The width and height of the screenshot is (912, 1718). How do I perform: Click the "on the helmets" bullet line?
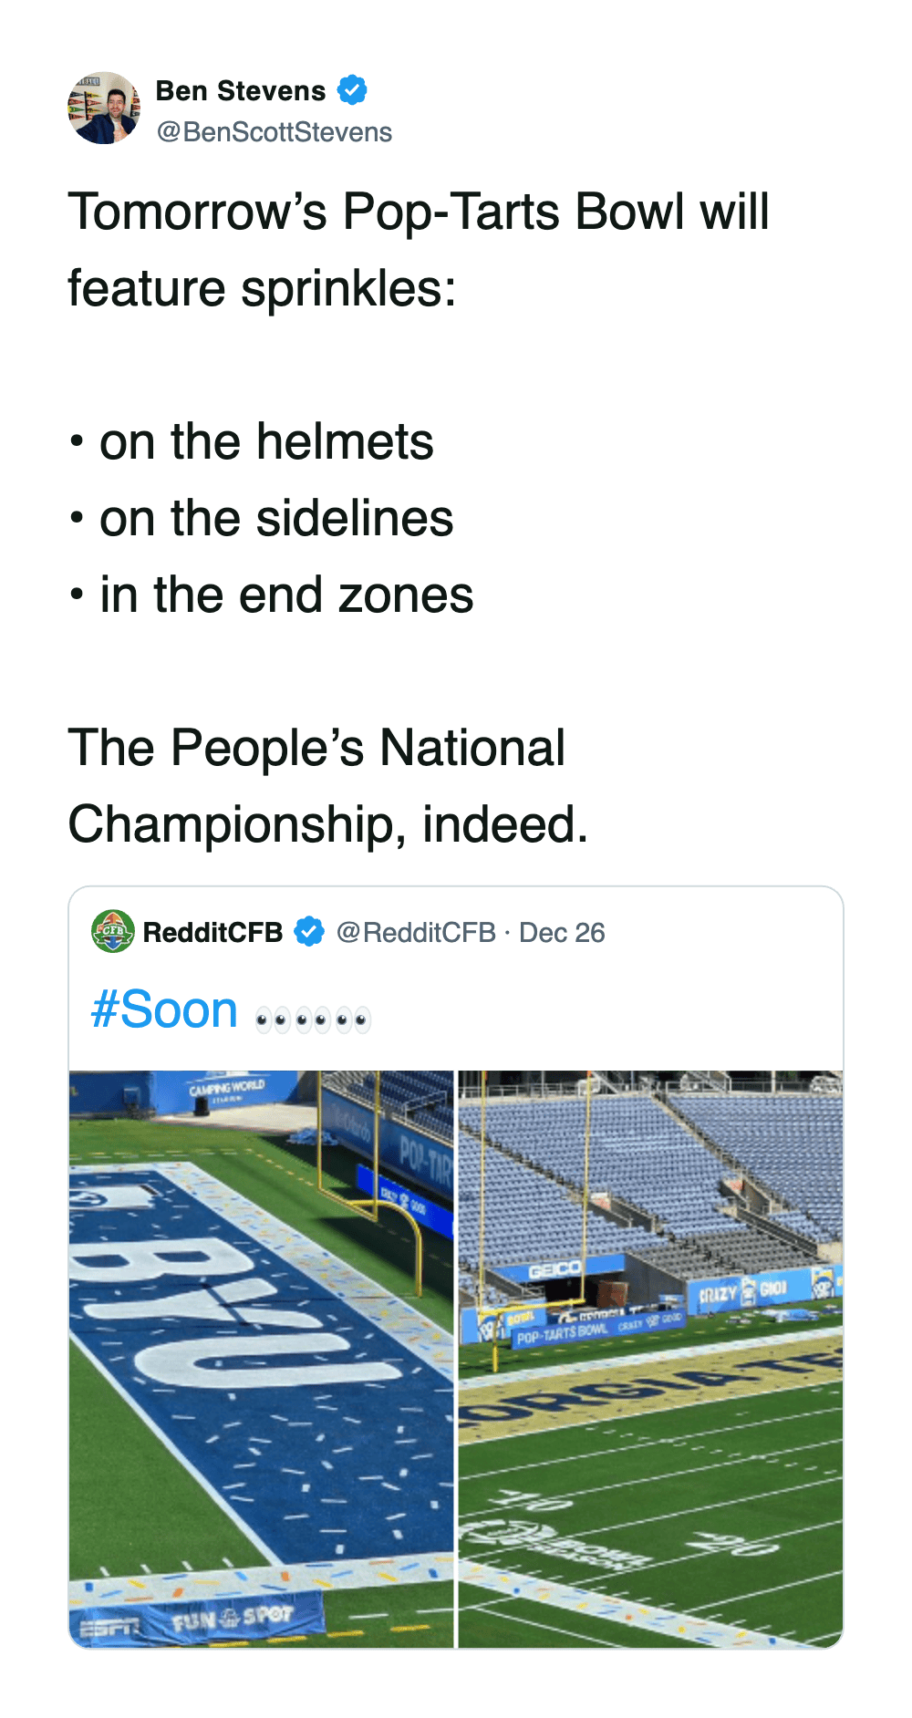pyautogui.click(x=266, y=441)
